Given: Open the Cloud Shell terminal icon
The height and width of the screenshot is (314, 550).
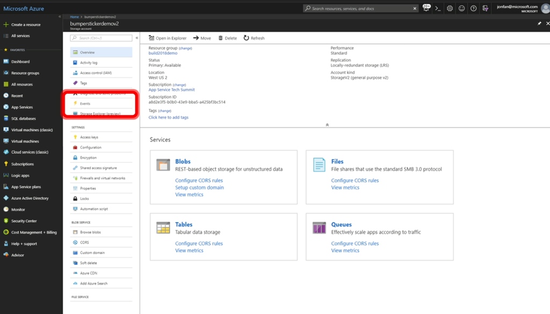Looking at the screenshot, I should coord(438,9).
